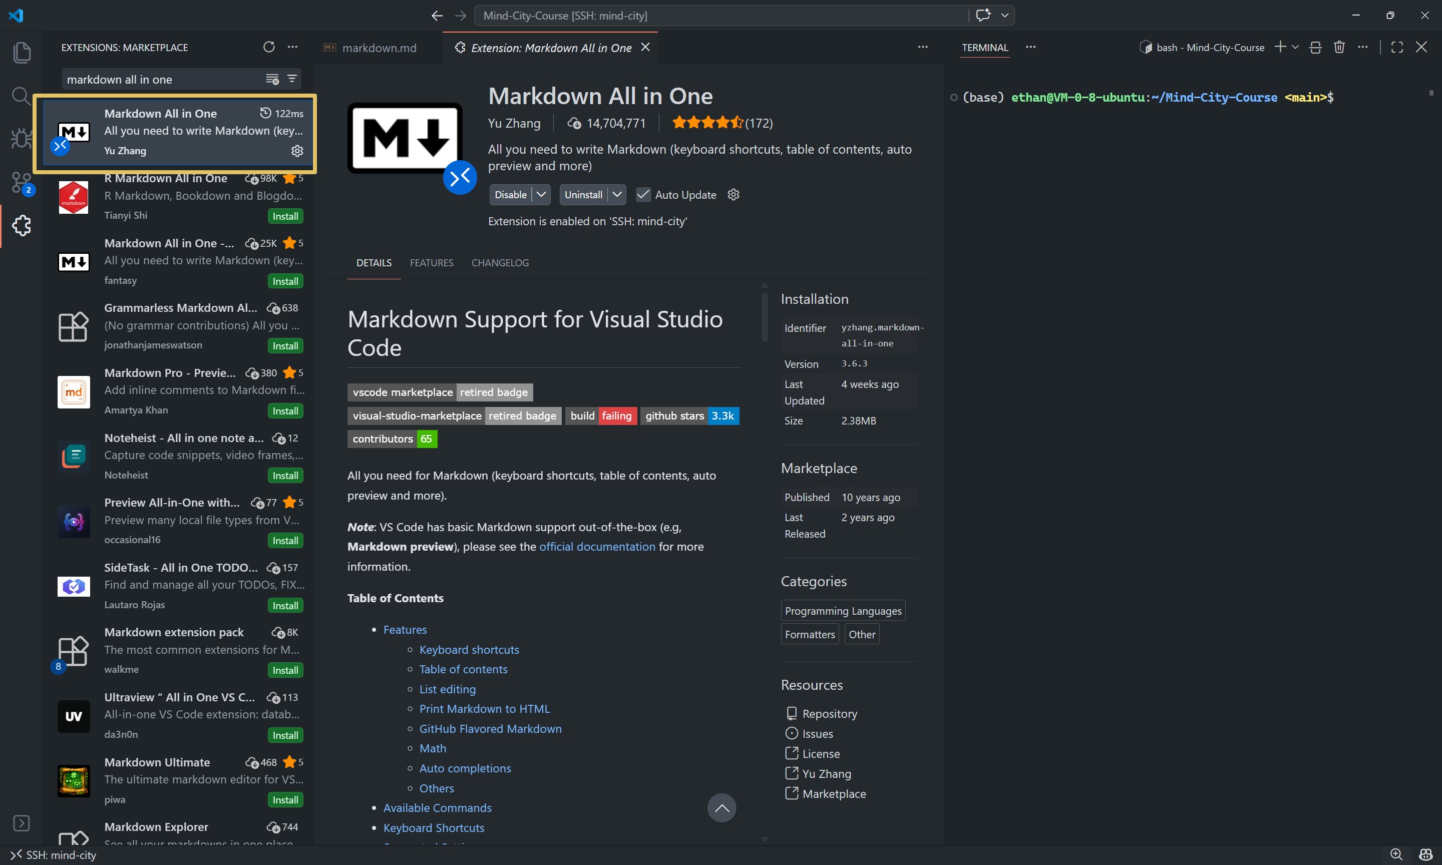Switch to the CHANGELOG tab
The width and height of the screenshot is (1442, 865).
tap(500, 263)
